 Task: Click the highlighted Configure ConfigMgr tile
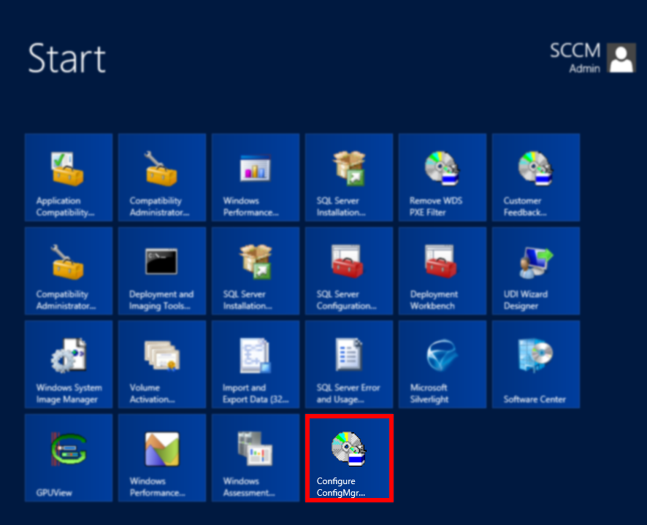click(349, 457)
